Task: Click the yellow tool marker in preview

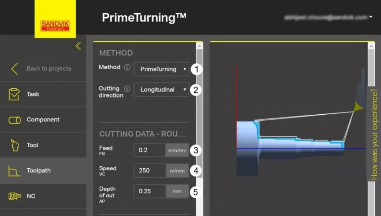Action: (358, 107)
